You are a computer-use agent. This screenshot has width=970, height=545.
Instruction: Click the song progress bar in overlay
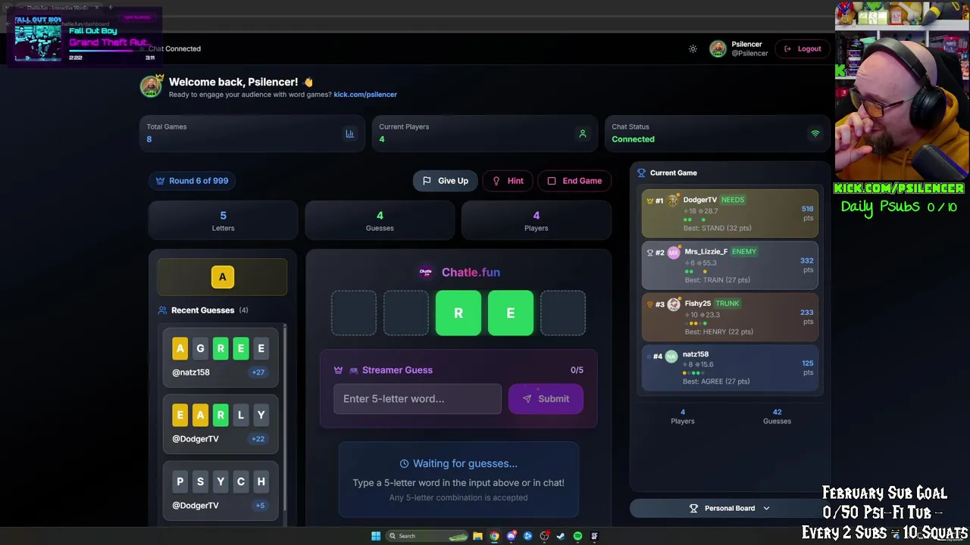[111, 51]
